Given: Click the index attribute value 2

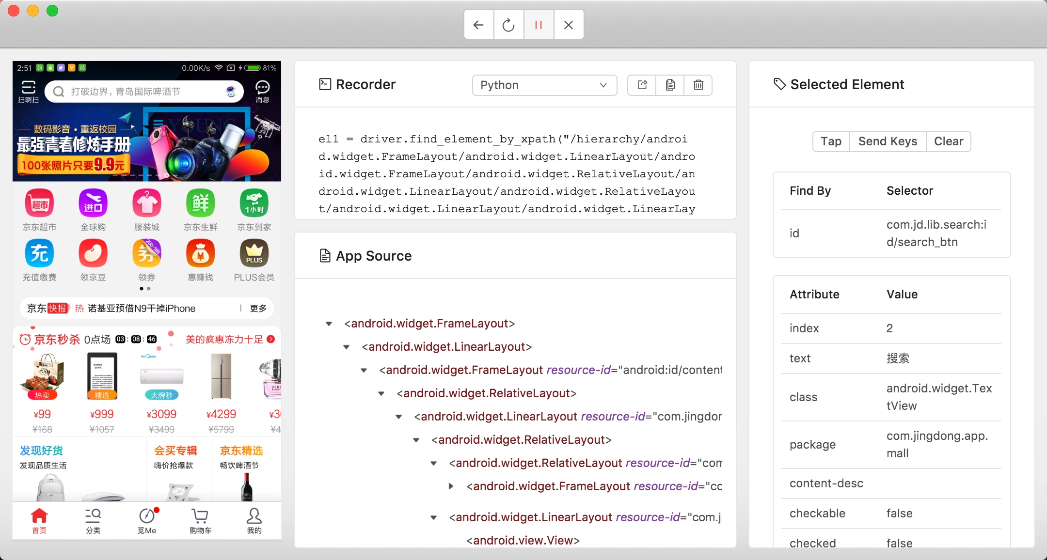Looking at the screenshot, I should click(x=889, y=328).
